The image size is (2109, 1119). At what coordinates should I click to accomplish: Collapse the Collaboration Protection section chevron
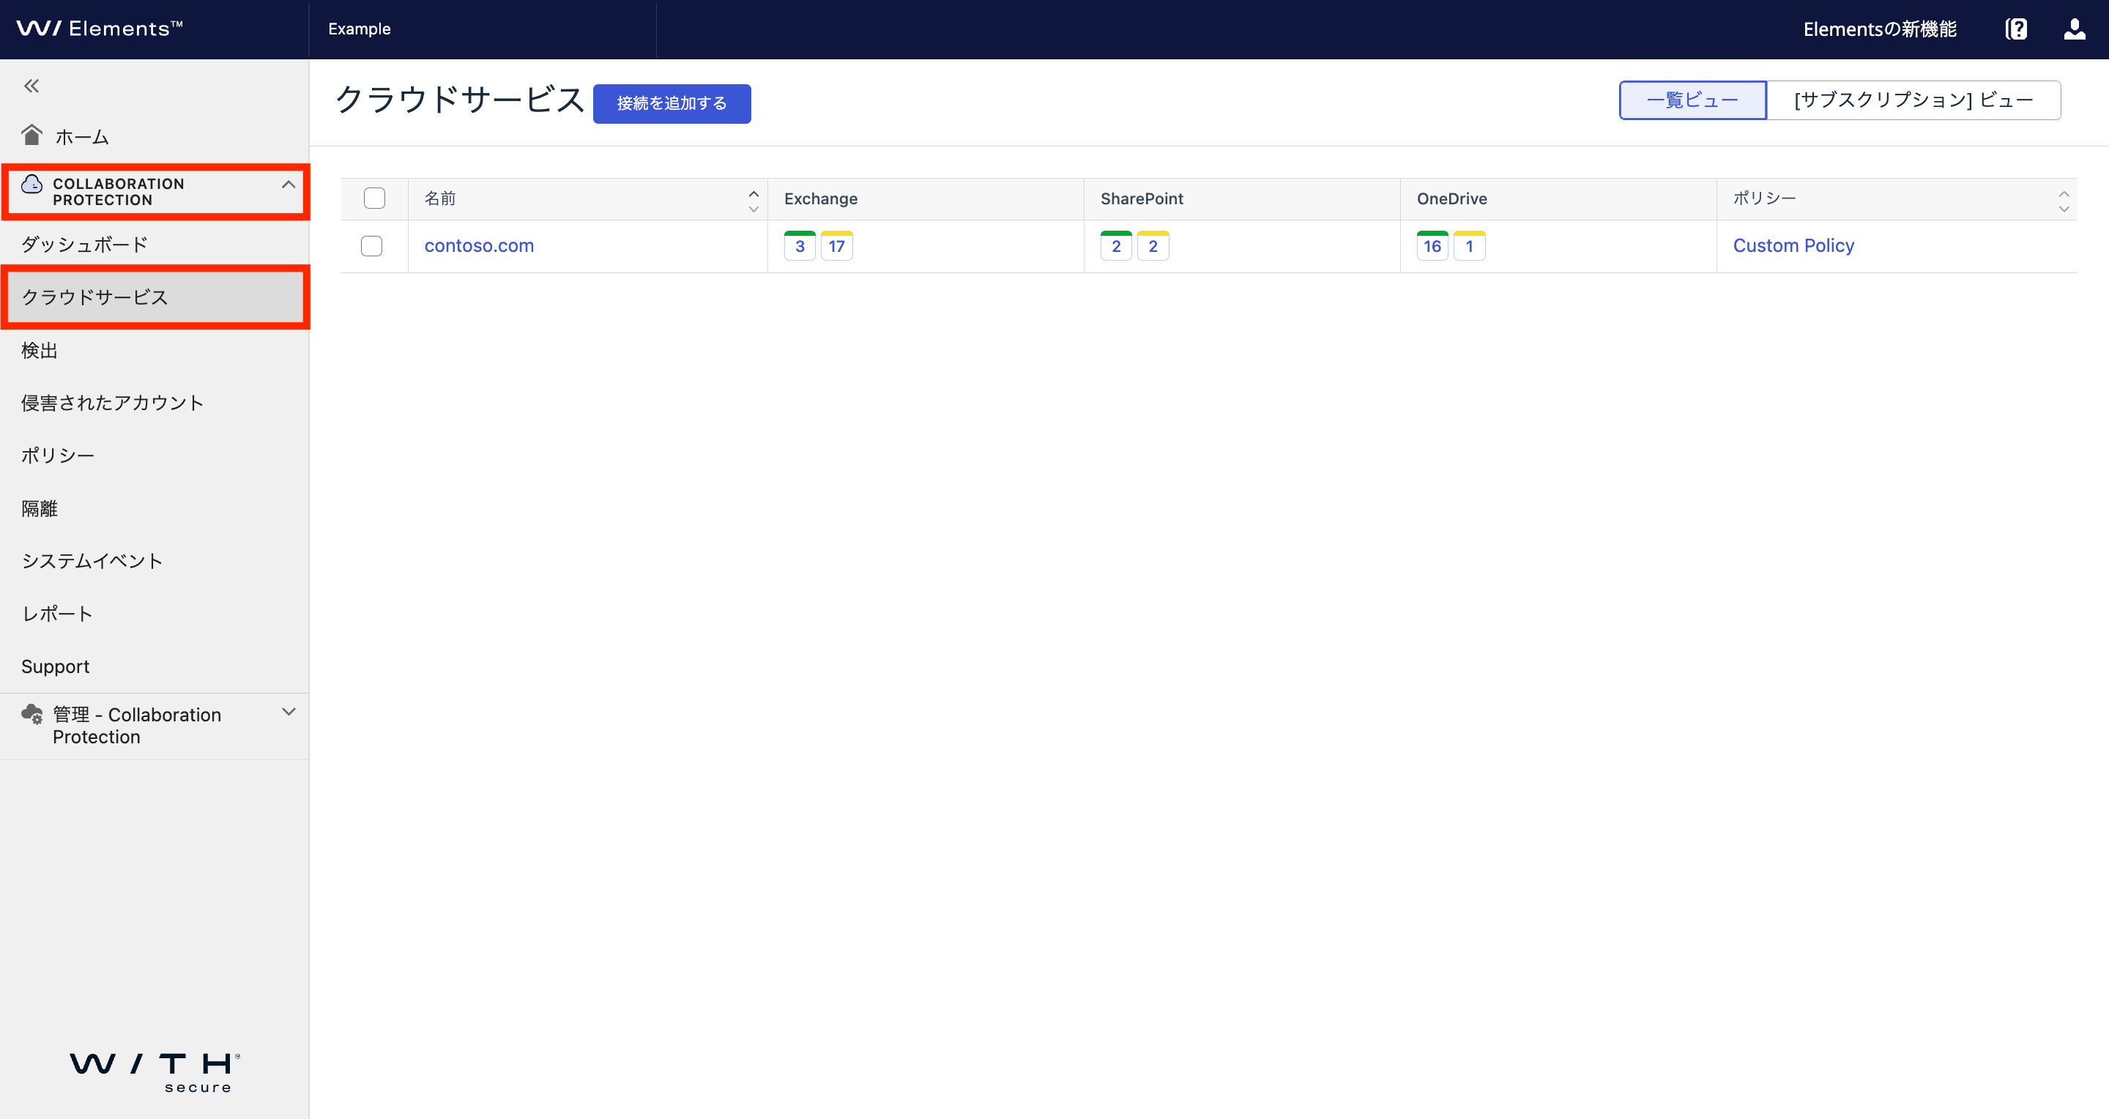[x=289, y=185]
